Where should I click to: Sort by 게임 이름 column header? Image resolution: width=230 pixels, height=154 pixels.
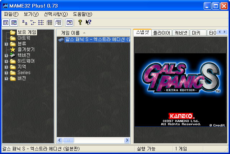pyautogui.click(x=93, y=33)
